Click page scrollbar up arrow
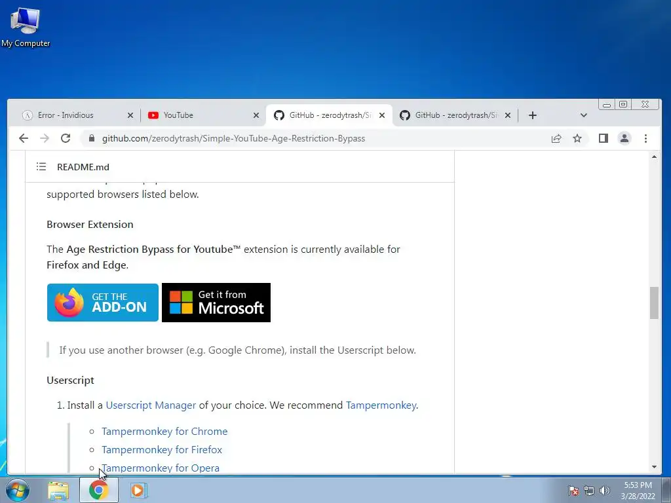 point(654,157)
